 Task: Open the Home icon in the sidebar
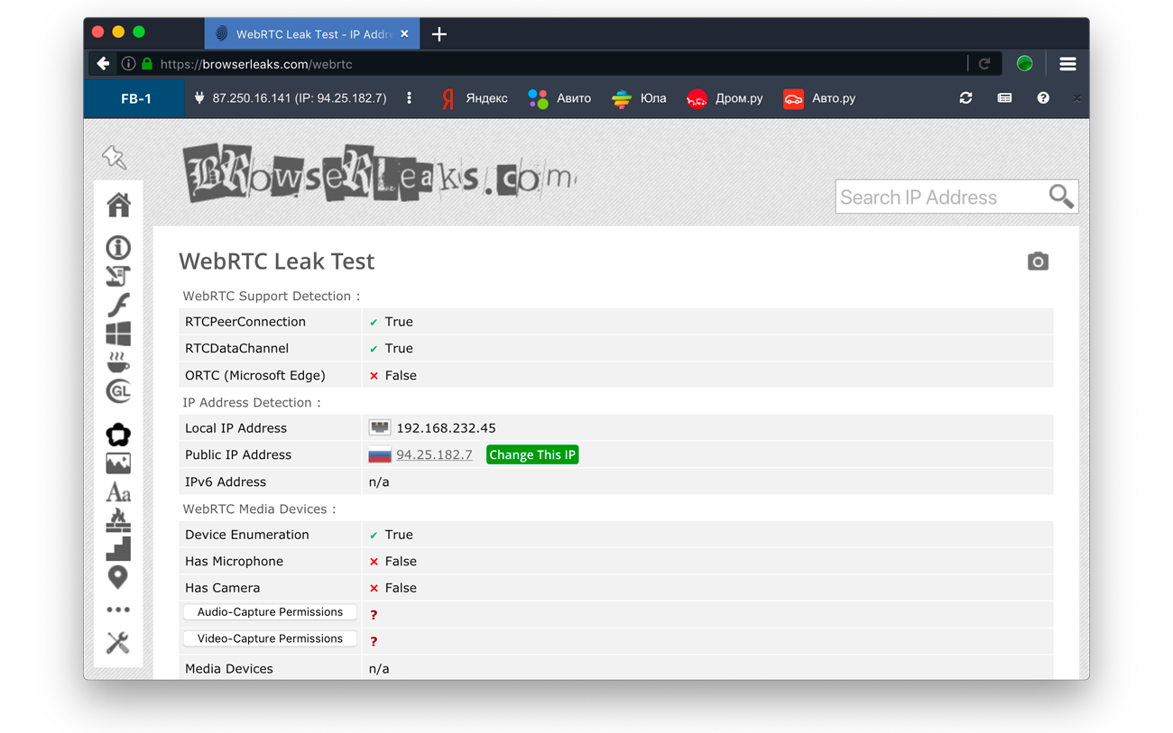(x=118, y=206)
